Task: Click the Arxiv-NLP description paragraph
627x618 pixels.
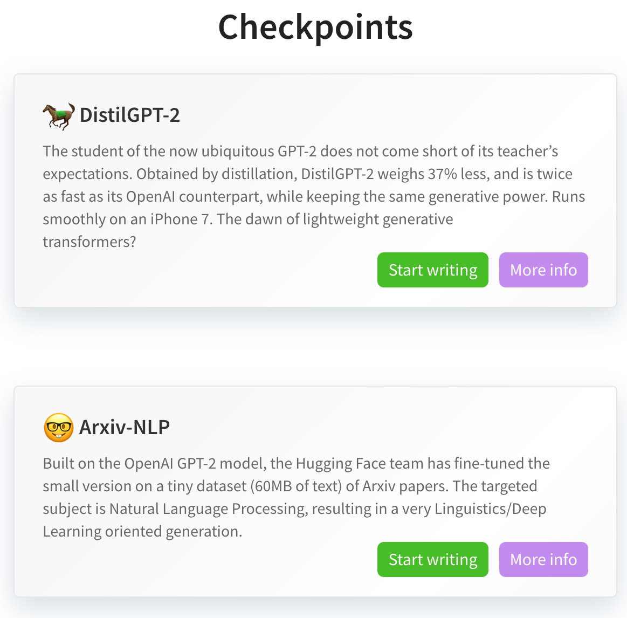Action: [297, 497]
